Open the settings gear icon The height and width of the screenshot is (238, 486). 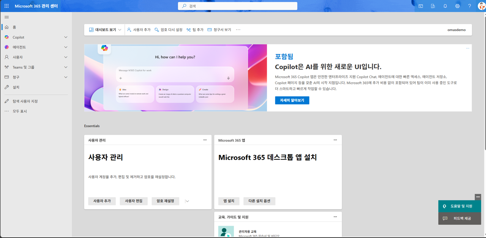tap(457, 6)
